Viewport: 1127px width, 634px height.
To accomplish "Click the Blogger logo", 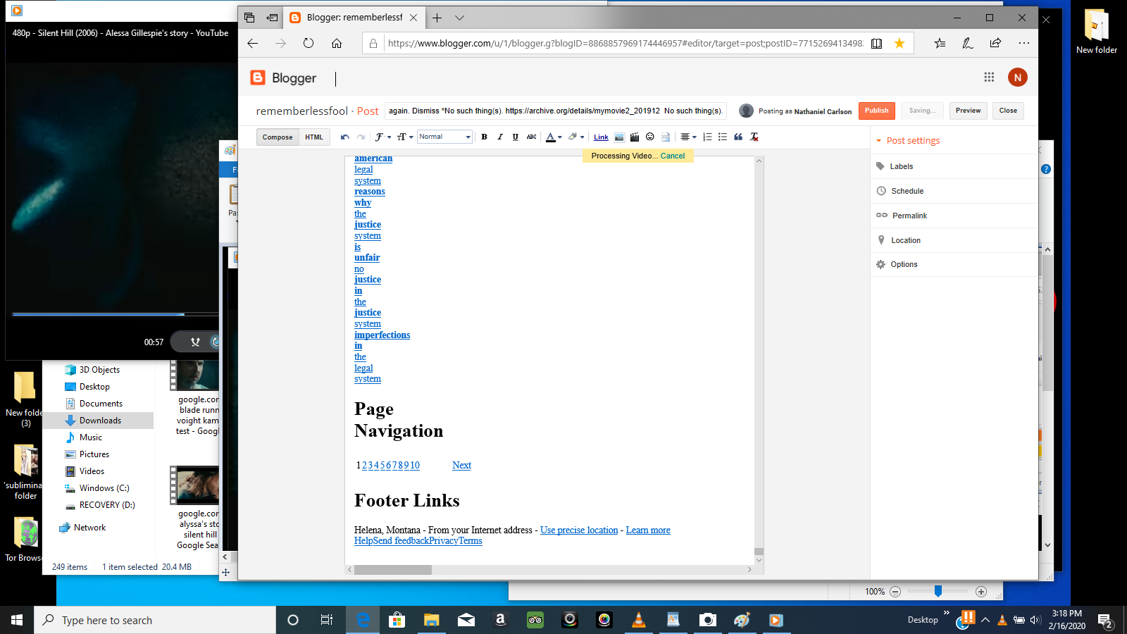I will (284, 77).
